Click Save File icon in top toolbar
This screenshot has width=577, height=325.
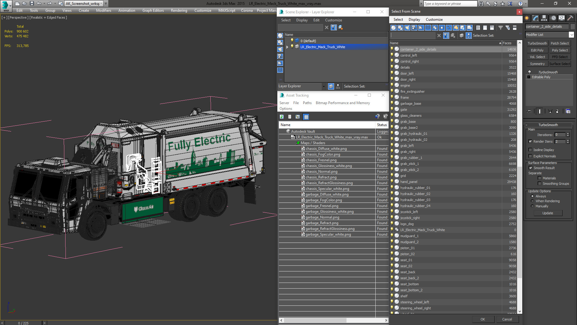[32, 4]
